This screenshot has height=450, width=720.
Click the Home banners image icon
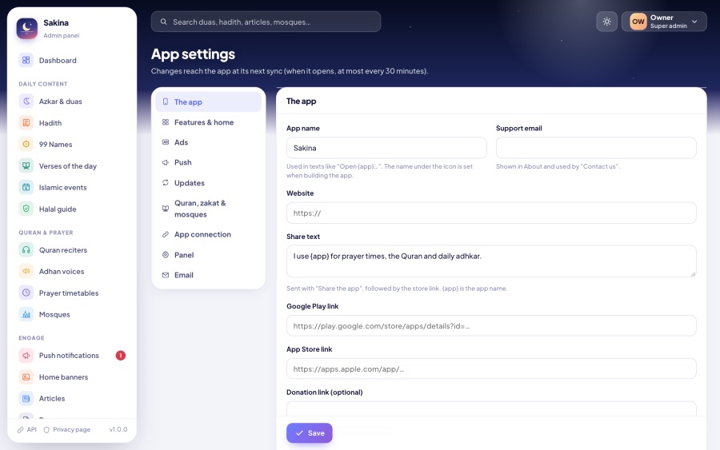(26, 376)
